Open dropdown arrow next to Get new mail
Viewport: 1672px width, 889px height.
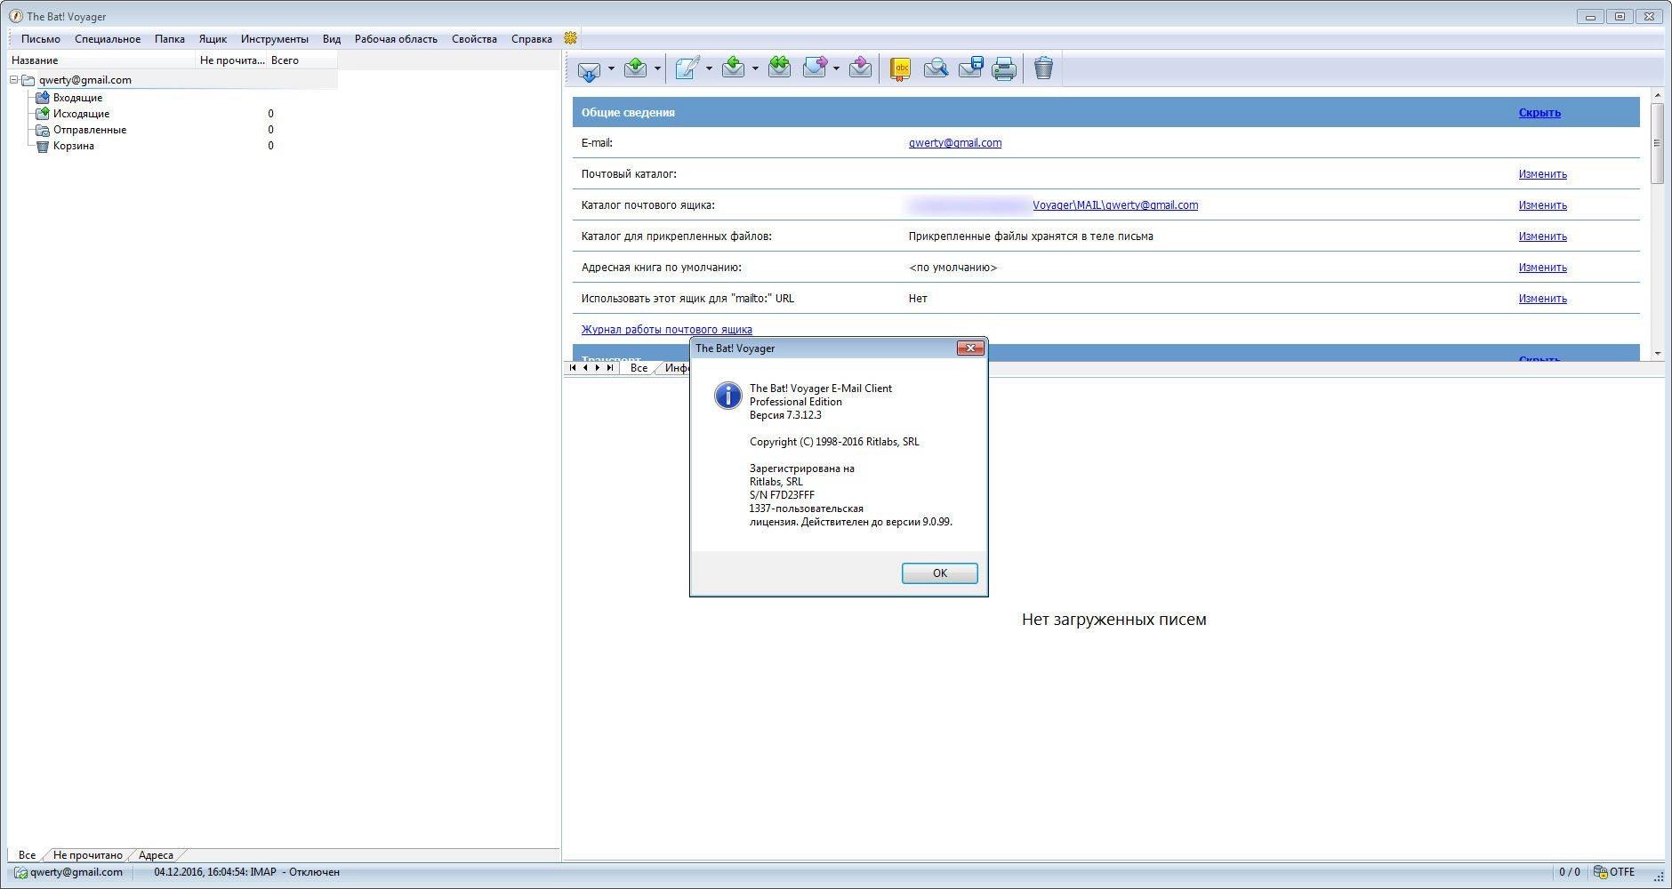(611, 68)
